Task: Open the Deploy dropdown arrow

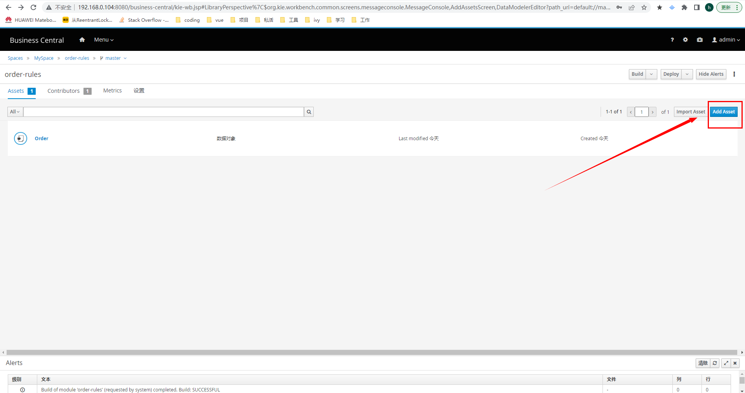Action: (x=687, y=74)
